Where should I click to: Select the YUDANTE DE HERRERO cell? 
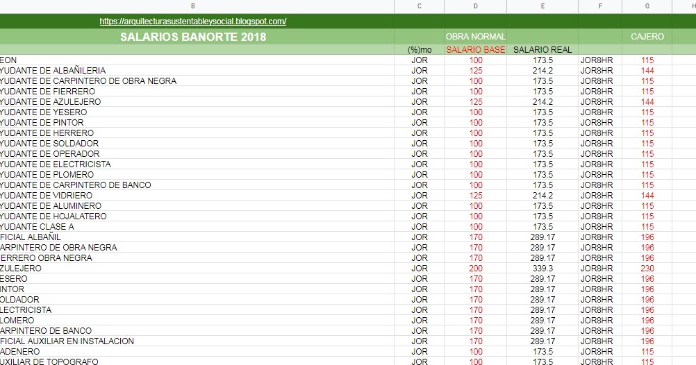tap(197, 133)
